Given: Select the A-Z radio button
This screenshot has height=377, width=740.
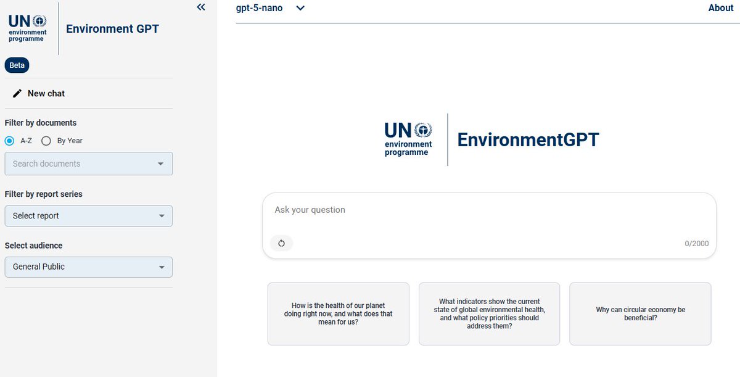Looking at the screenshot, I should tap(10, 141).
